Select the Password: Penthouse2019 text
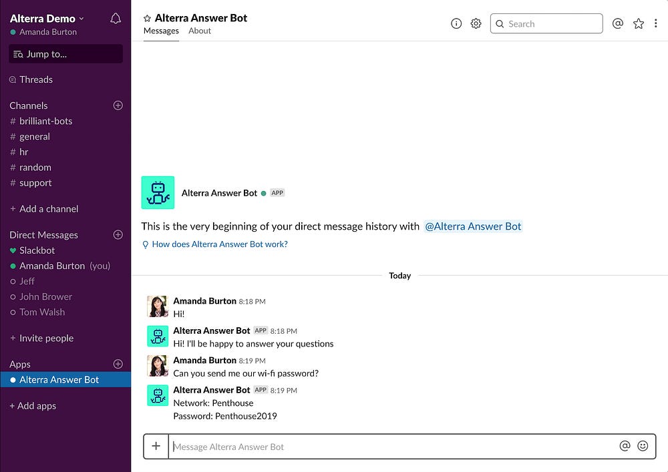Screen dimensions: 668x472 tap(225, 416)
